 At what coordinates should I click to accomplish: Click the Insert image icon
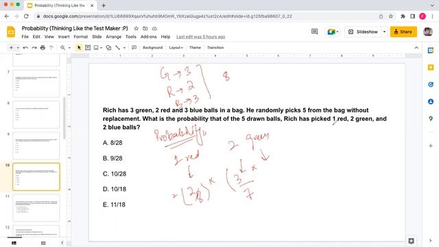pos(96,47)
